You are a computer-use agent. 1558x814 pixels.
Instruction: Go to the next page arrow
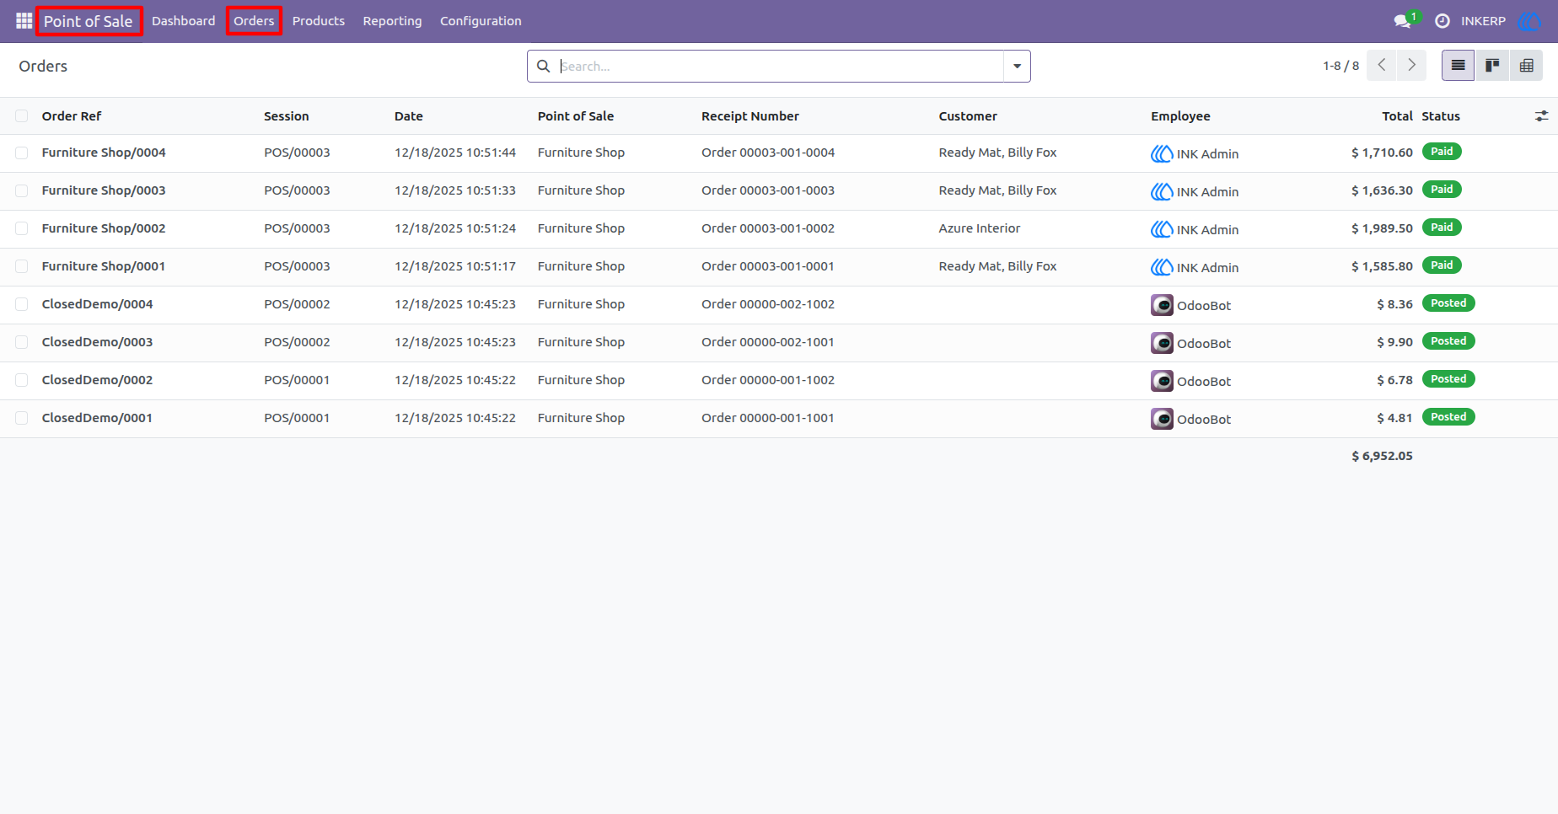(1411, 66)
